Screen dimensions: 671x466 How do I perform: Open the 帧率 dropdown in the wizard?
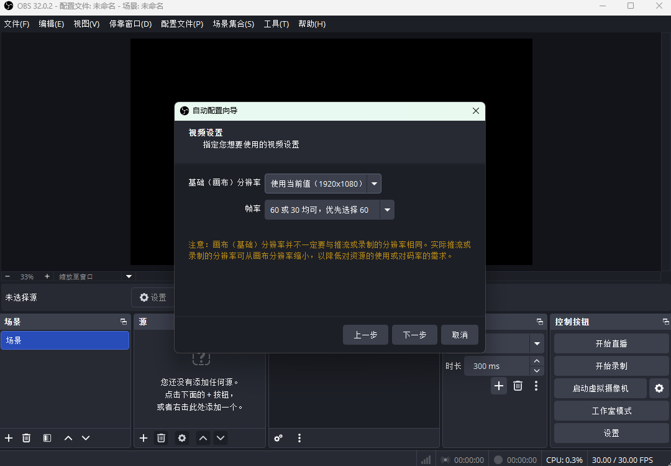point(386,210)
